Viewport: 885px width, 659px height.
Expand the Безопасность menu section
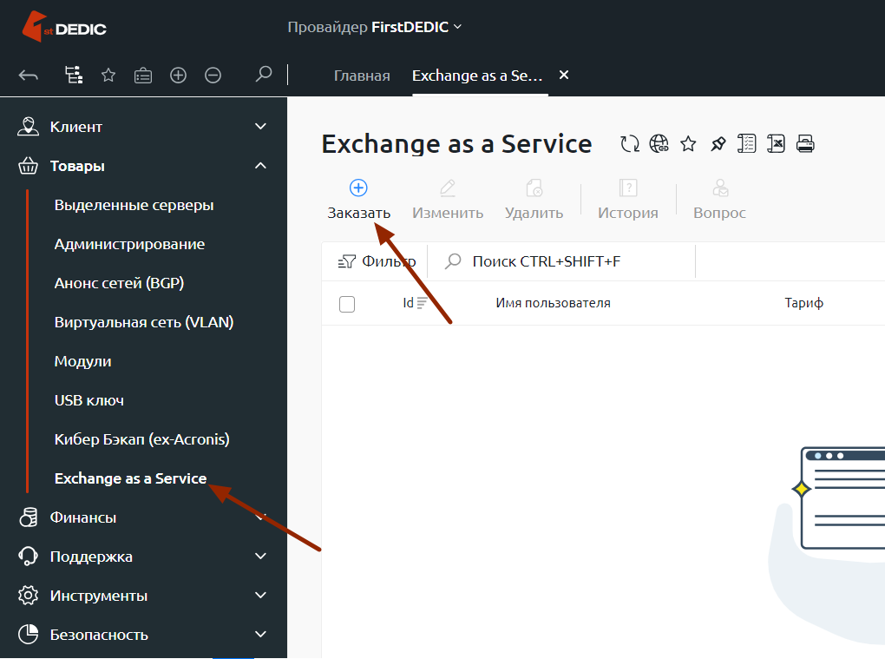click(143, 635)
